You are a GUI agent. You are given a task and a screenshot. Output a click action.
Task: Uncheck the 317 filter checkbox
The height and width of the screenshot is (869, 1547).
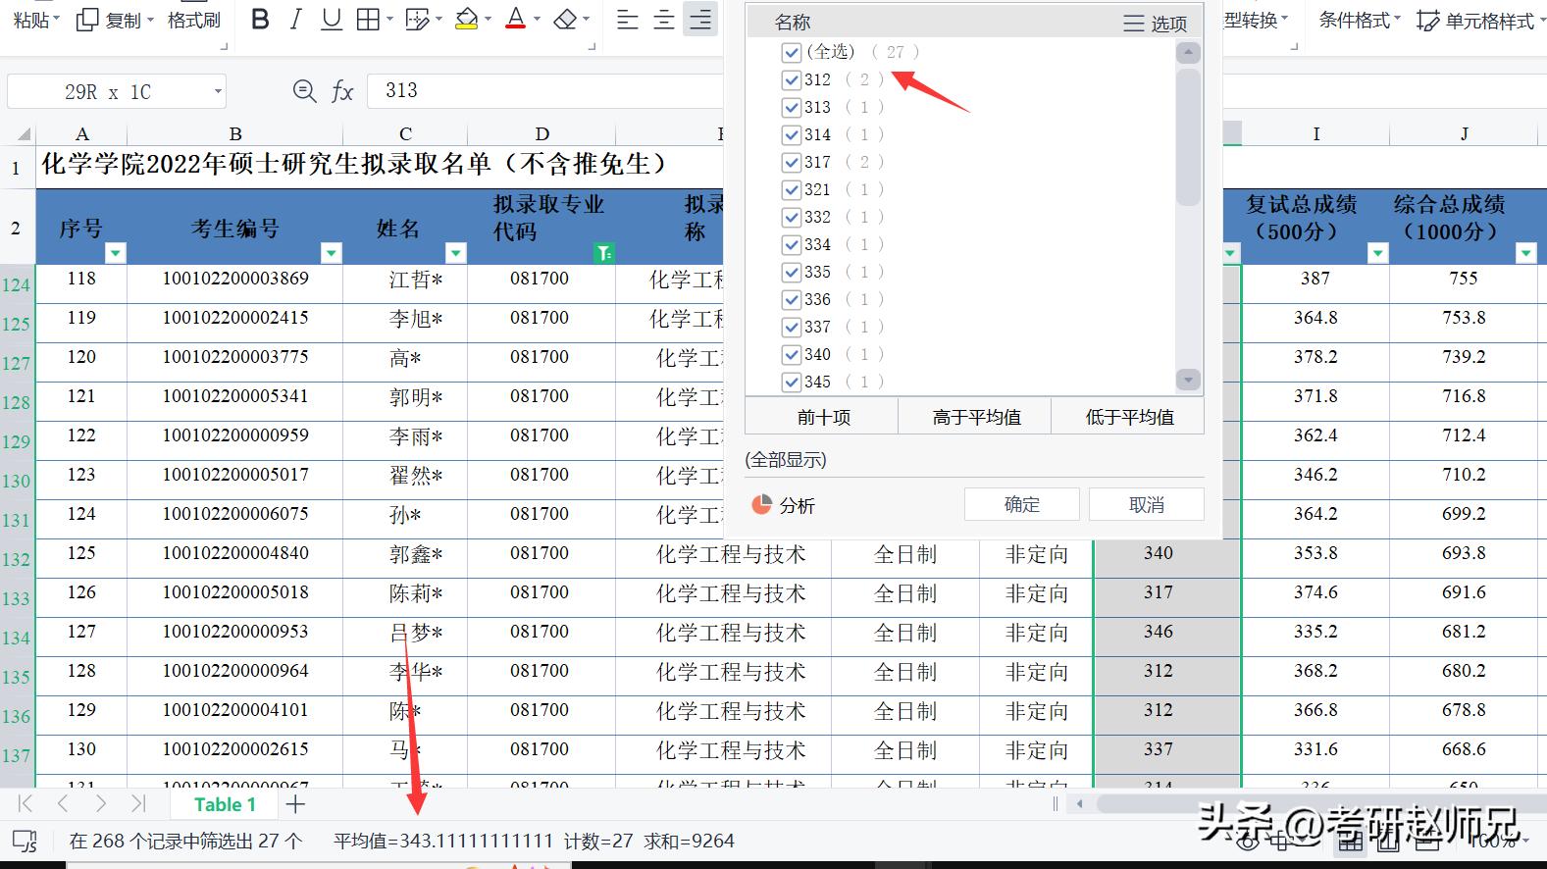[x=792, y=162]
